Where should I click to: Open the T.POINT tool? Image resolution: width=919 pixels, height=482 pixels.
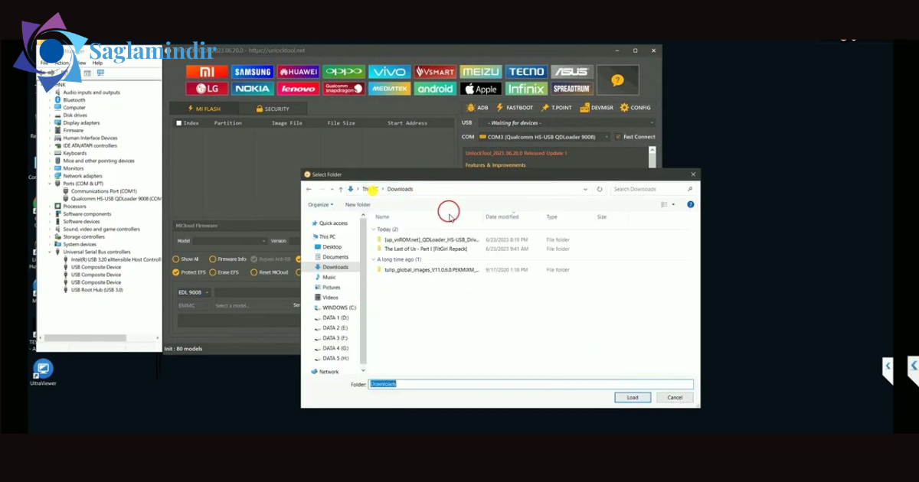coord(557,108)
